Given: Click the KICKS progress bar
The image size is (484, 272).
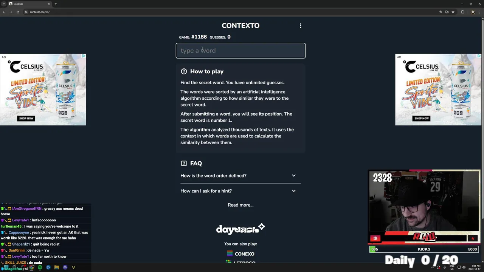Looking at the screenshot, I should [424, 249].
